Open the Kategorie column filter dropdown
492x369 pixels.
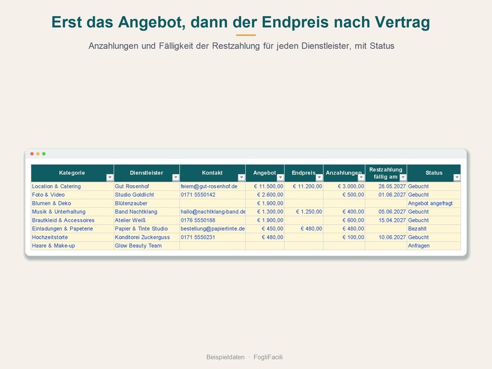(110, 178)
